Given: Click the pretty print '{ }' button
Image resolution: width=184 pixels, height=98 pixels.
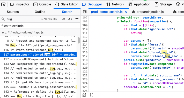Looking at the screenshot, I should 92,95.
